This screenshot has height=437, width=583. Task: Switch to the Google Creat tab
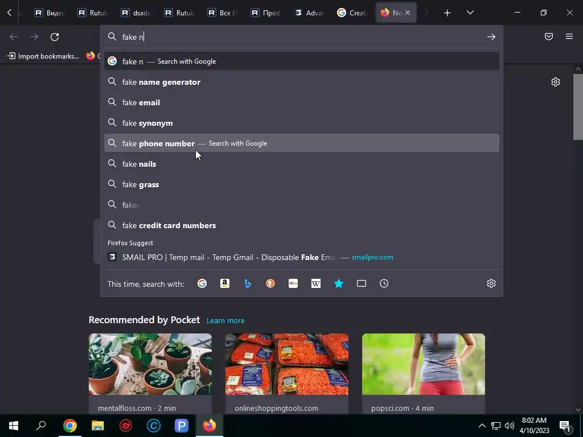[352, 13]
